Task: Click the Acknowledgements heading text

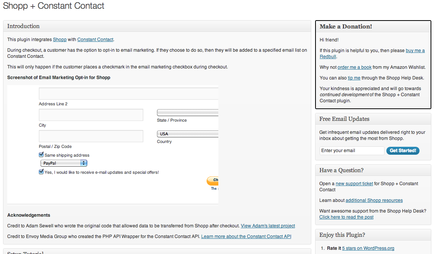Action: click(x=29, y=215)
